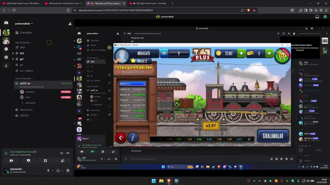
Task: Toggle the browser sidebar panel
Action: [306, 10]
